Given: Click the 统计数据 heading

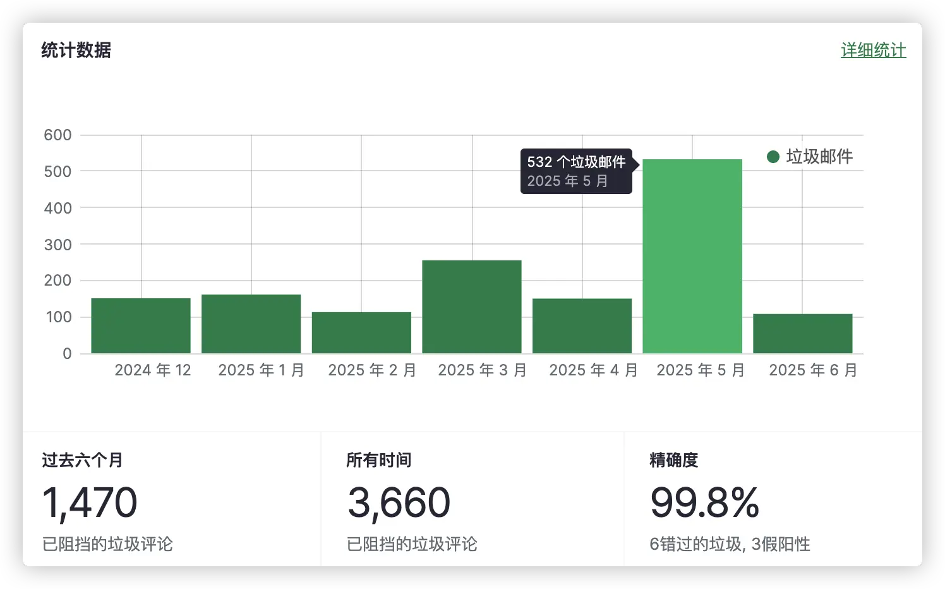Looking at the screenshot, I should click(x=76, y=50).
